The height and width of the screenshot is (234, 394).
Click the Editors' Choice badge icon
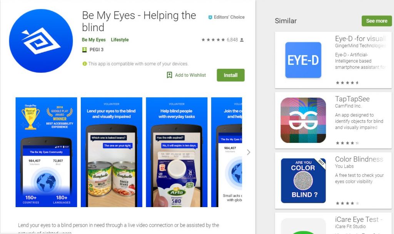point(210,17)
